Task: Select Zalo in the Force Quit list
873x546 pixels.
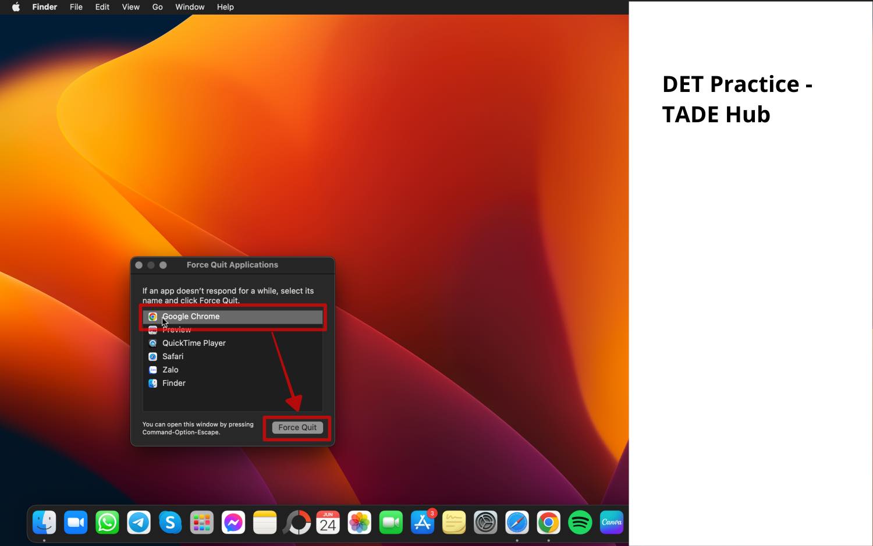Action: [233, 370]
